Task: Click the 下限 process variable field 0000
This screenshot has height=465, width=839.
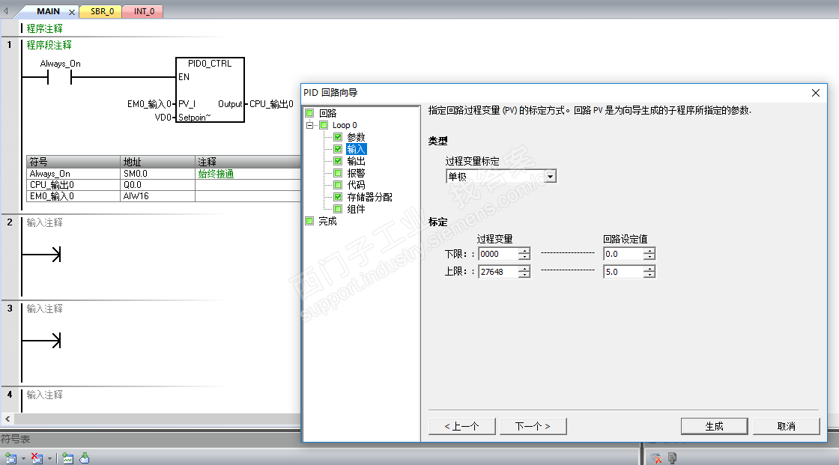Action: (498, 254)
